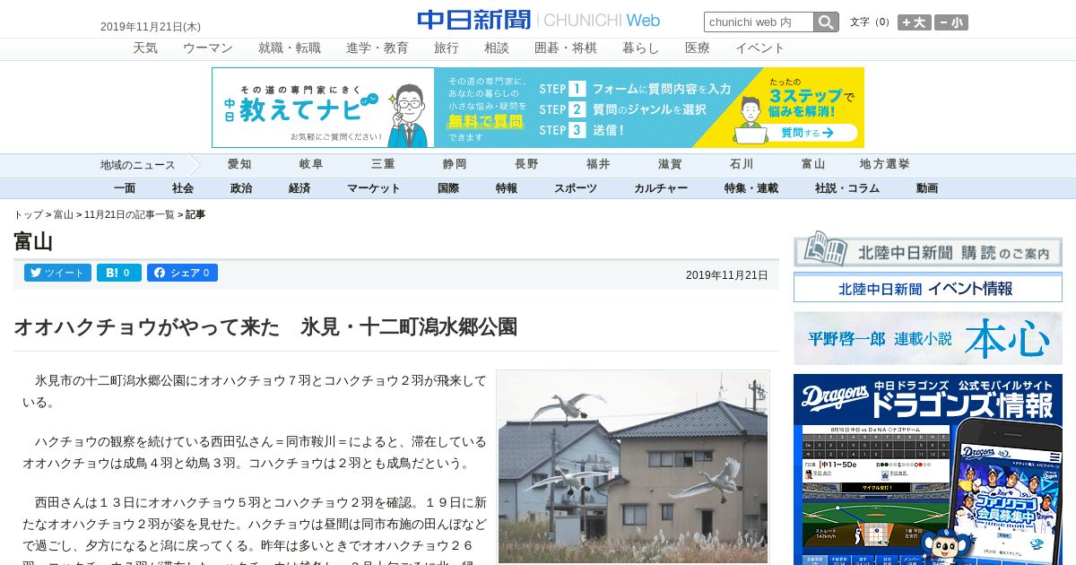
Task: Select 長野 regional news tab
Action: (526, 164)
